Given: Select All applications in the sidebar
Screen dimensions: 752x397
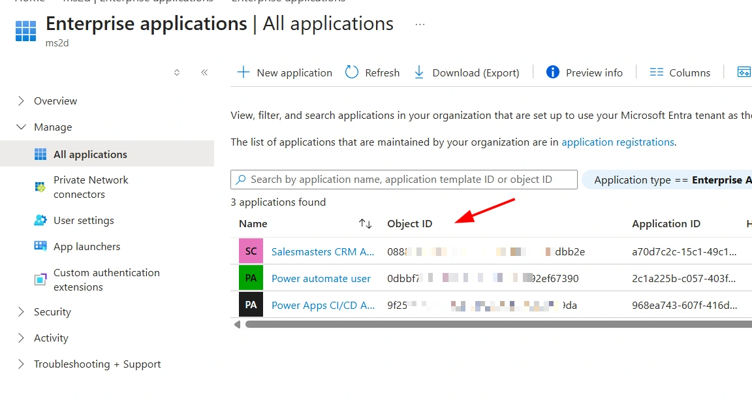Looking at the screenshot, I should 107,154.
